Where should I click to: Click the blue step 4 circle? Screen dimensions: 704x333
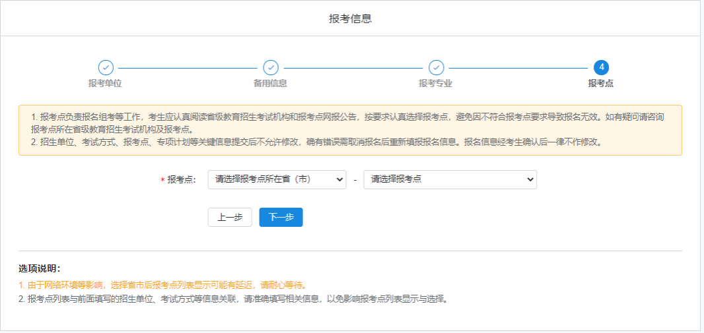pyautogui.click(x=601, y=67)
